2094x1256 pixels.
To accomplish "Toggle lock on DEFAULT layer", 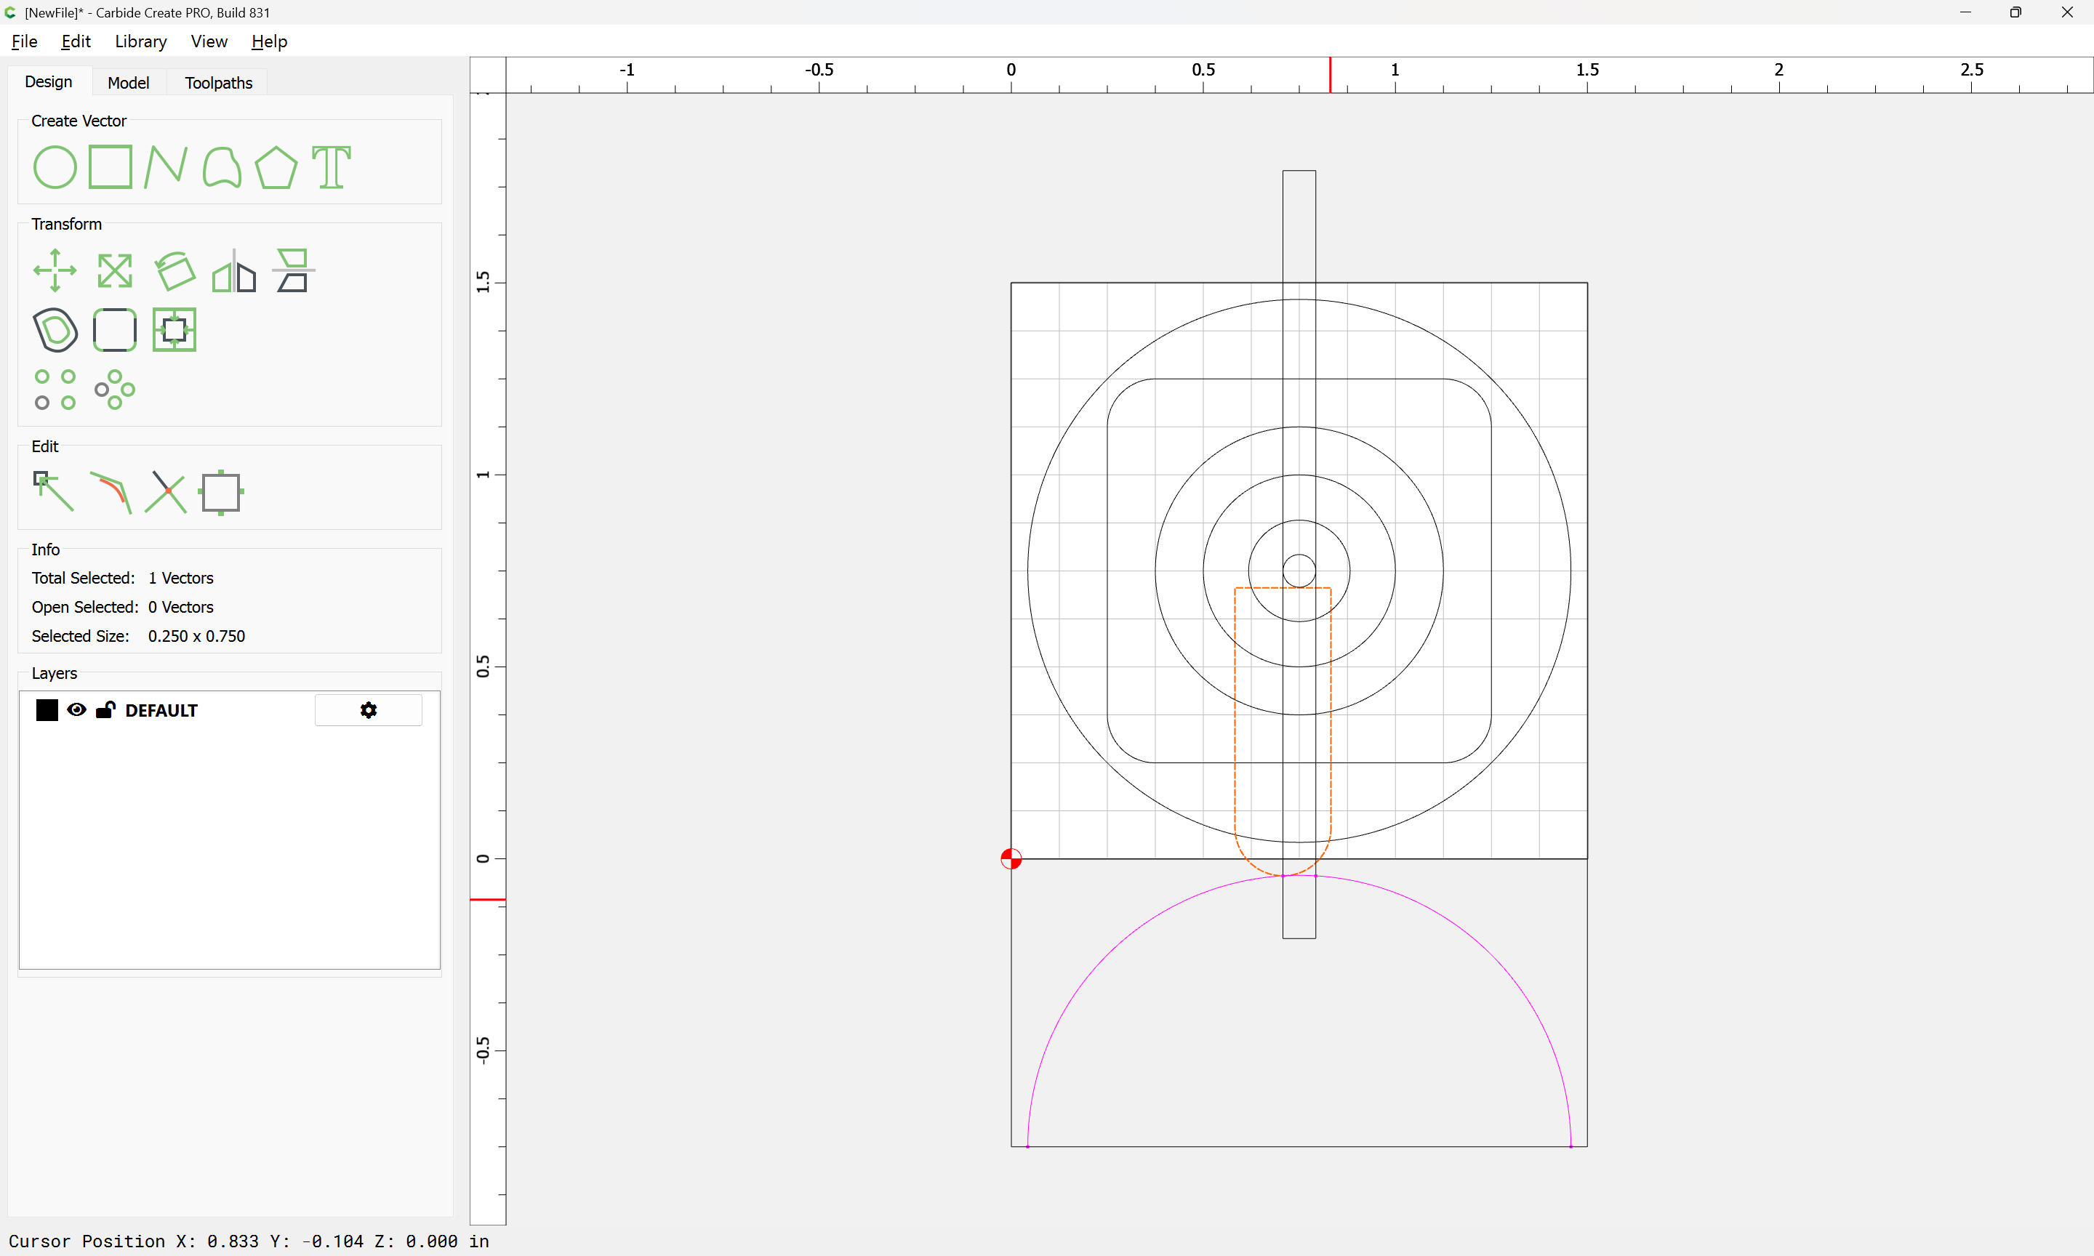I will [105, 710].
